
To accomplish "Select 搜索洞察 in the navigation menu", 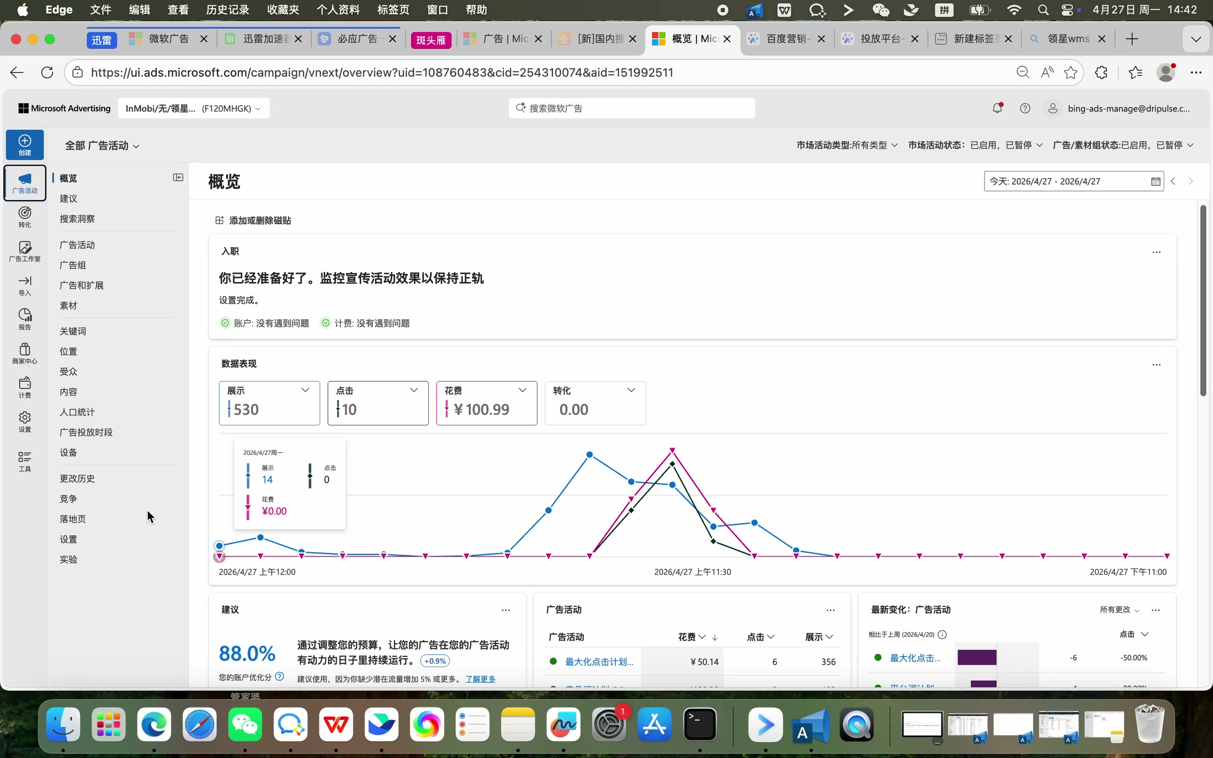I will coord(77,218).
